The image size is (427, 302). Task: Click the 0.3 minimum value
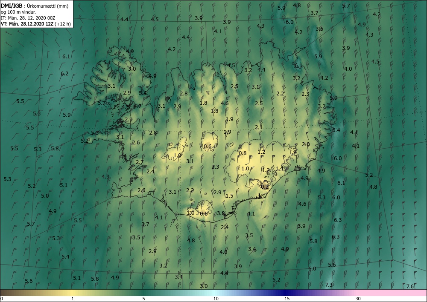[265, 187]
